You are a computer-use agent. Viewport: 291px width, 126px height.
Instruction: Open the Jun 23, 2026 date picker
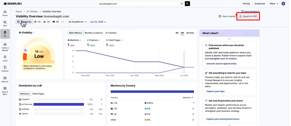tap(98, 22)
